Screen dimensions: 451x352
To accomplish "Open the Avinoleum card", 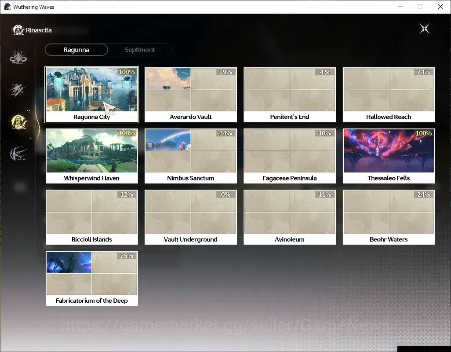I will tap(290, 217).
